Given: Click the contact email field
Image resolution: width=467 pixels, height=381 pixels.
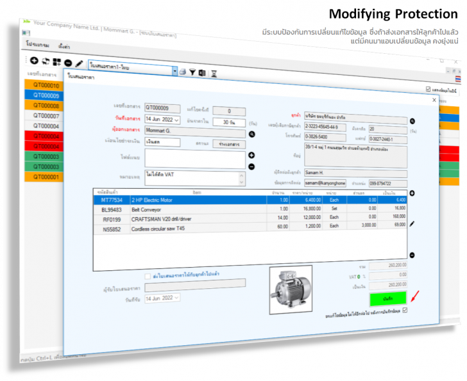Looking at the screenshot, I should tap(325, 182).
